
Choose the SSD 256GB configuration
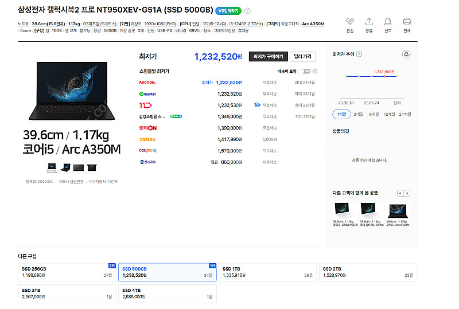[x=67, y=272]
